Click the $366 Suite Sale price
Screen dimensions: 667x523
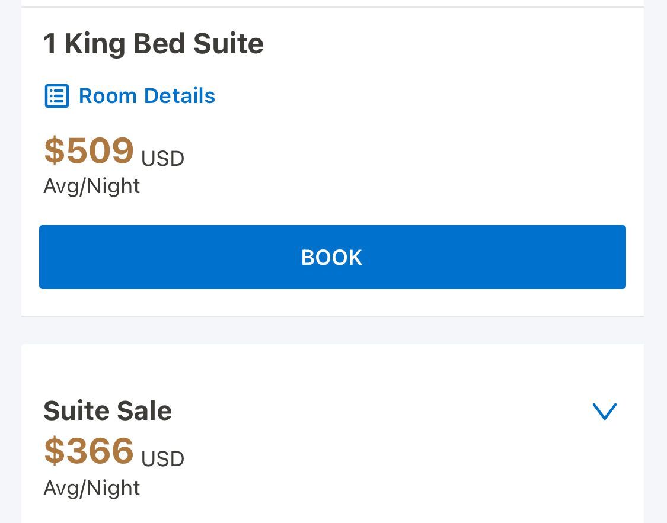click(x=89, y=450)
